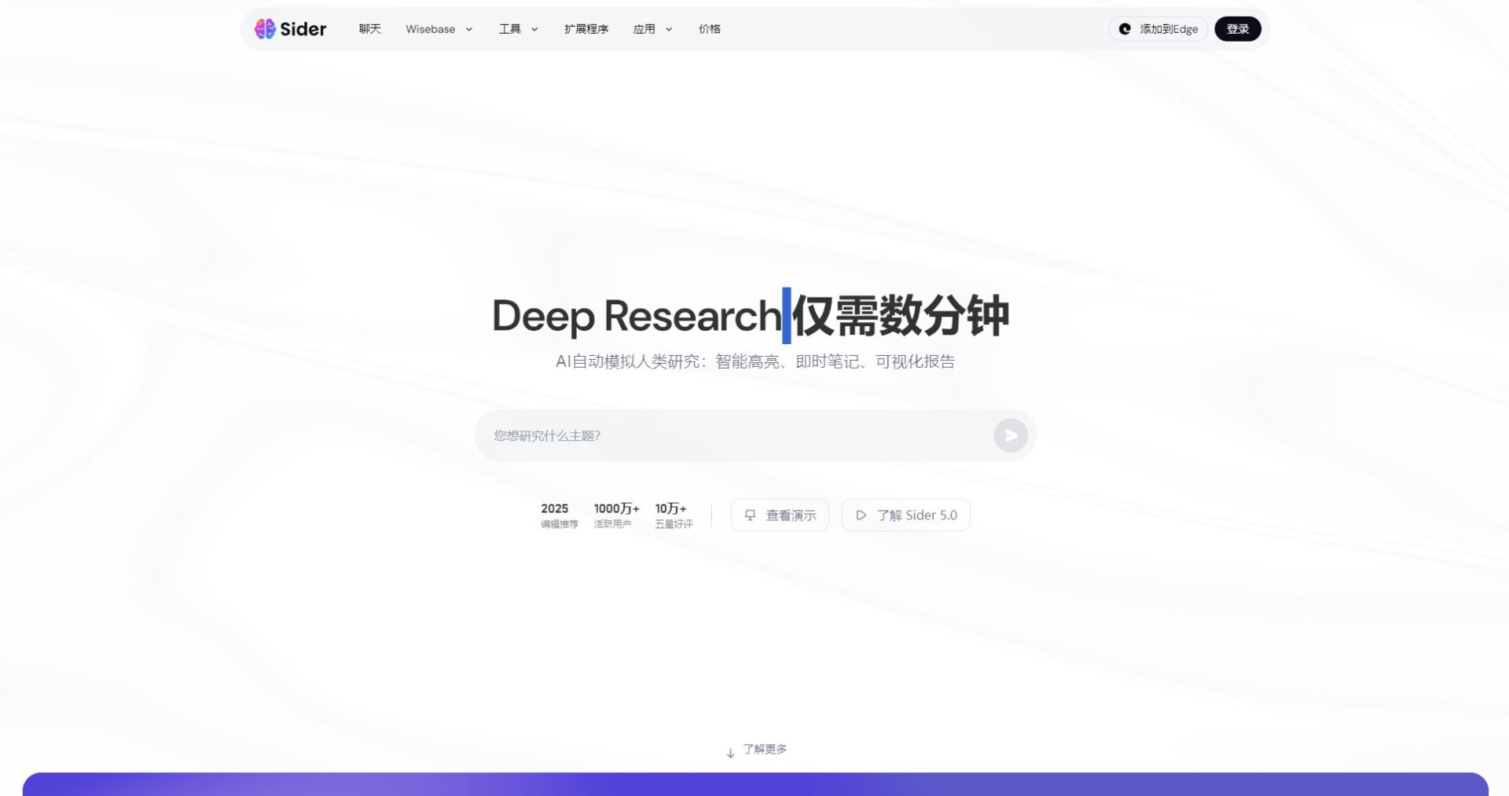Click the purple banner at the page bottom
The image size is (1509, 796).
(754, 784)
